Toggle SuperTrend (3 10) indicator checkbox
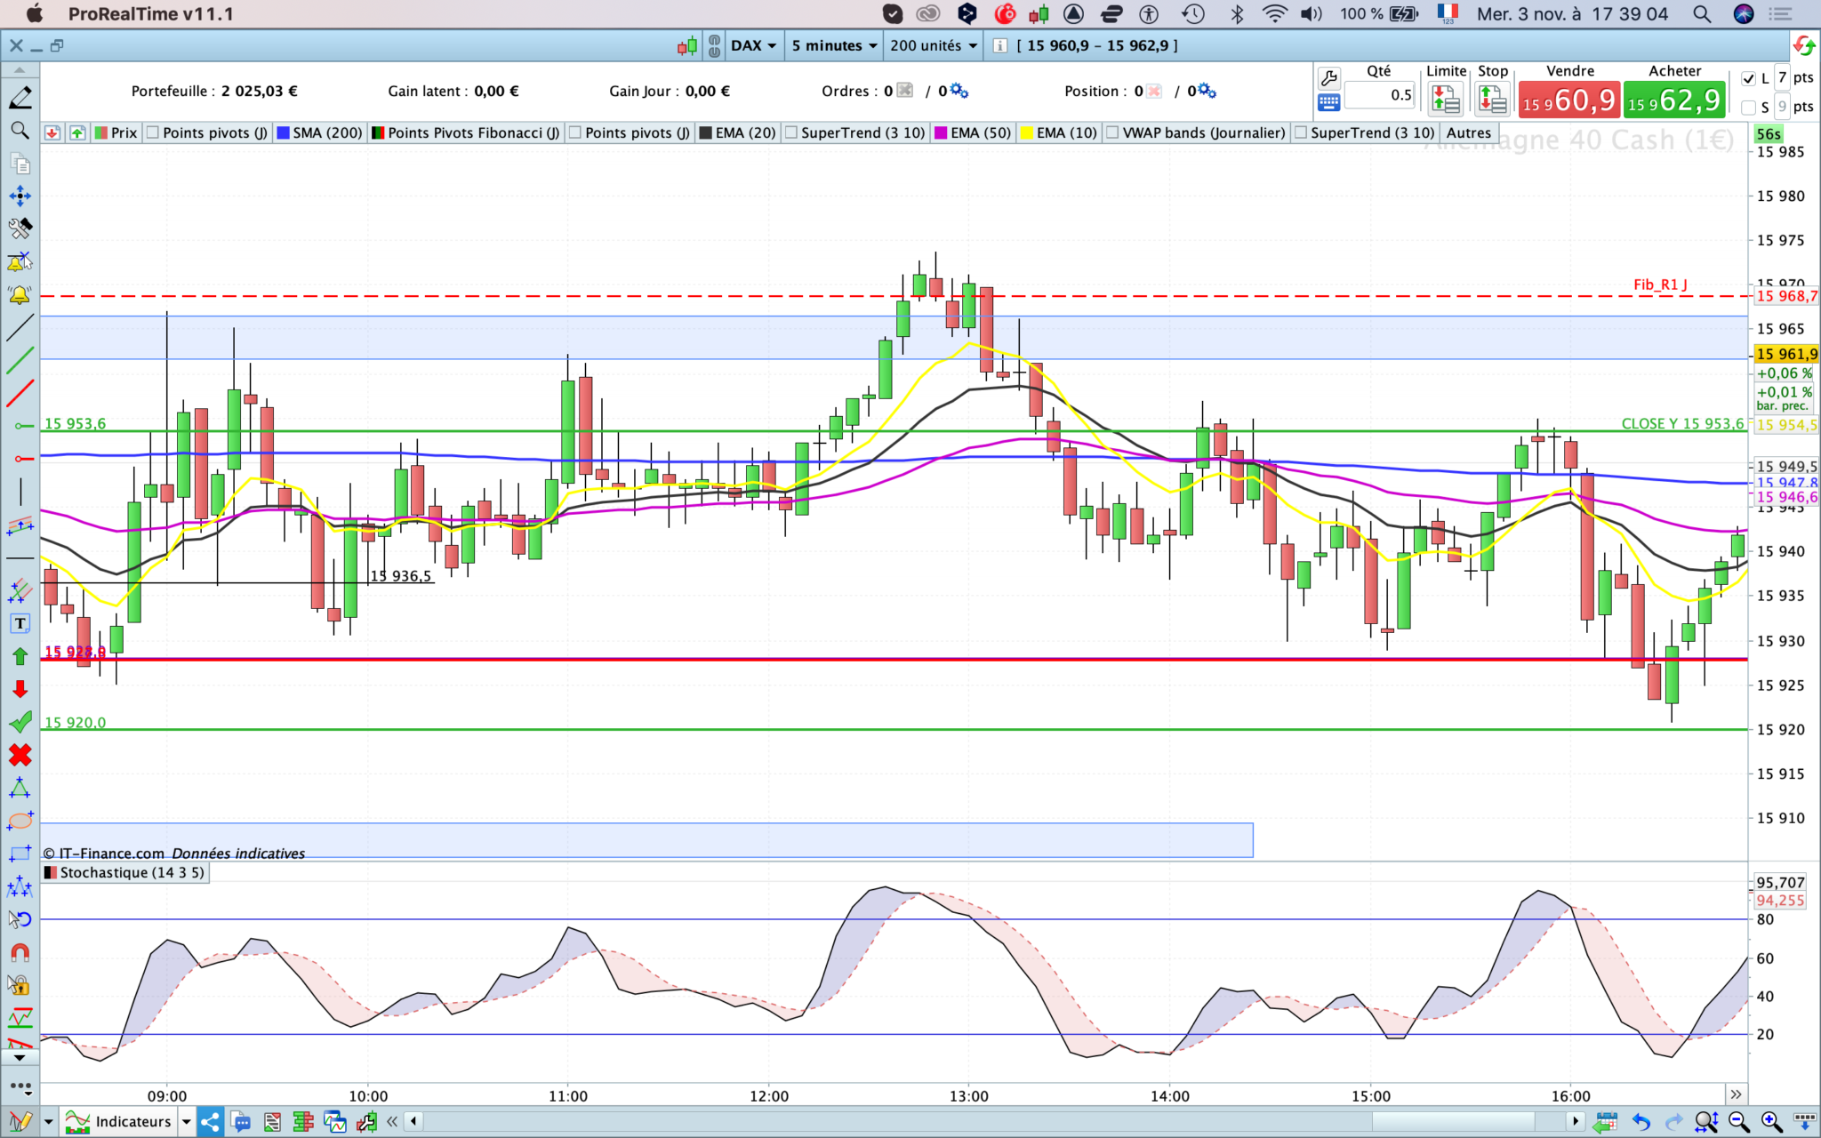The image size is (1821, 1138). (x=791, y=132)
